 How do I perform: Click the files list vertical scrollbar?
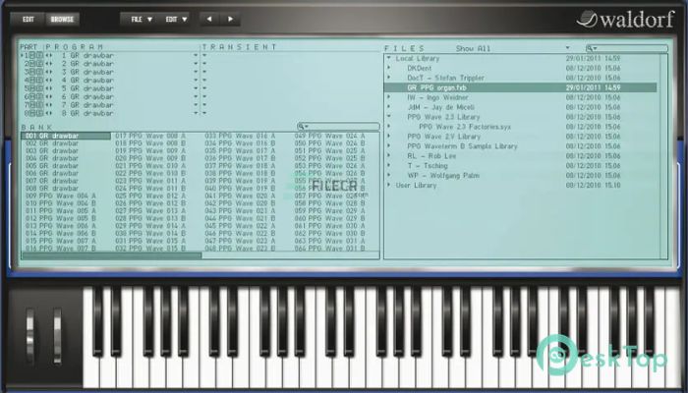coord(663,156)
